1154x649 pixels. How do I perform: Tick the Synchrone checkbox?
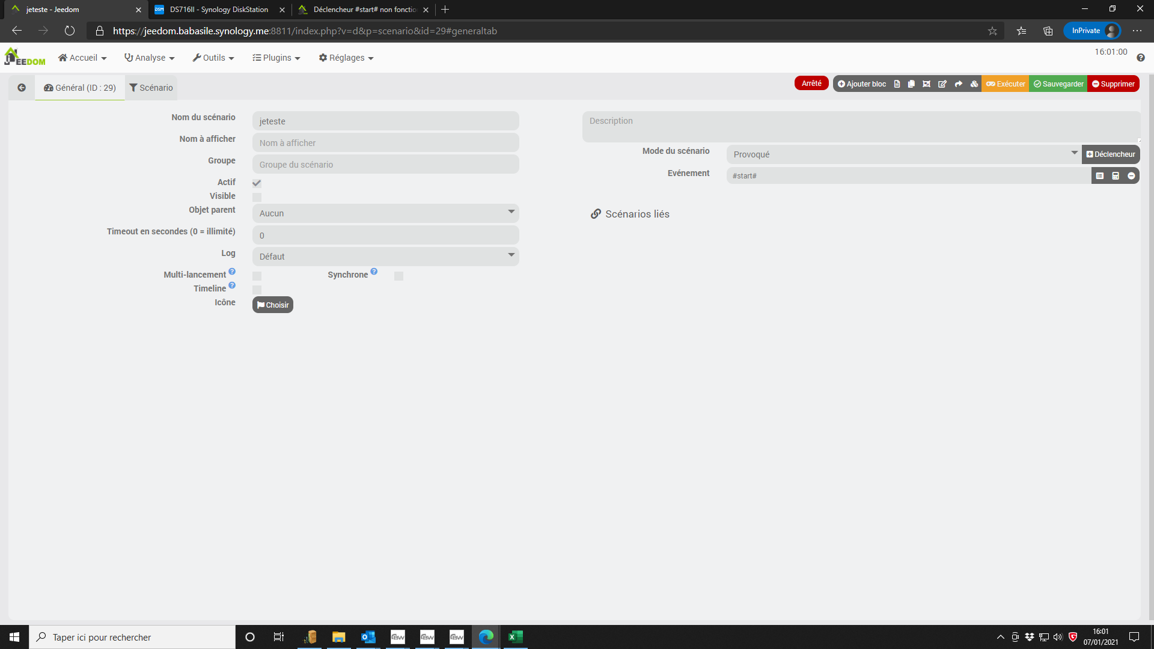[x=398, y=276]
